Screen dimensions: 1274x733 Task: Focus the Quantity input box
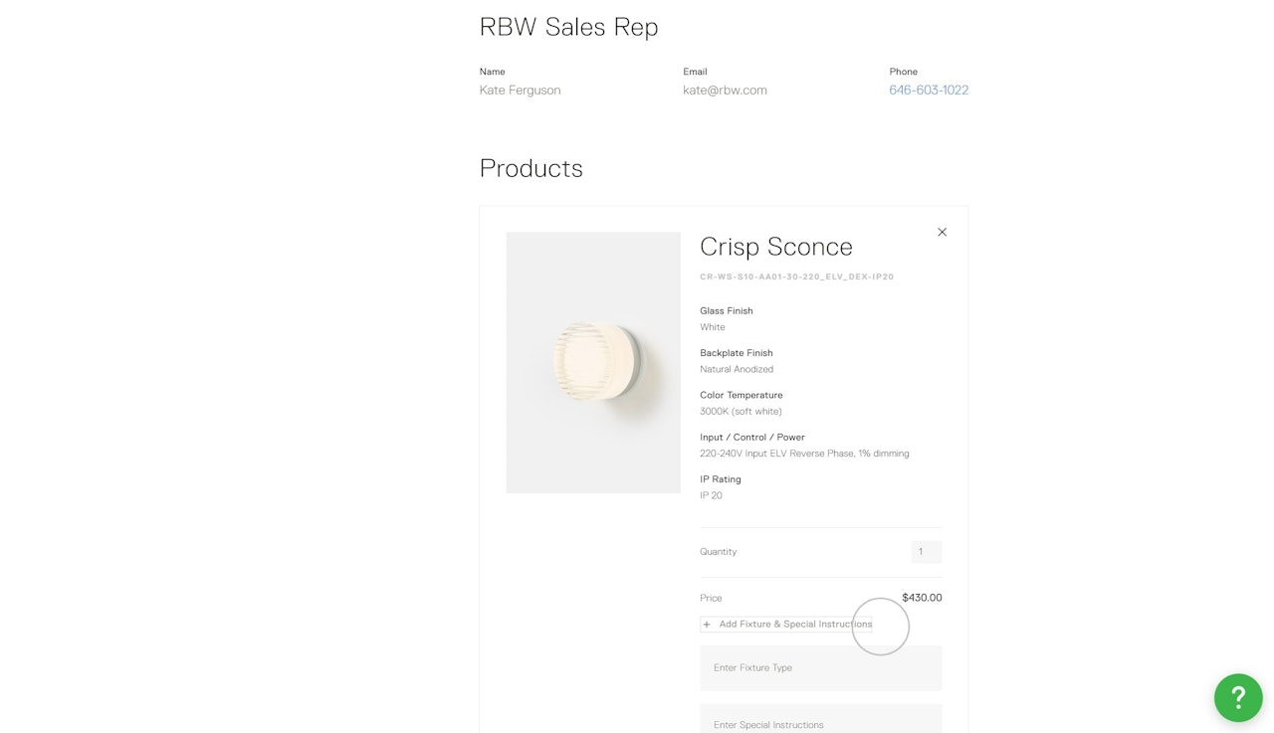pyautogui.click(x=926, y=552)
